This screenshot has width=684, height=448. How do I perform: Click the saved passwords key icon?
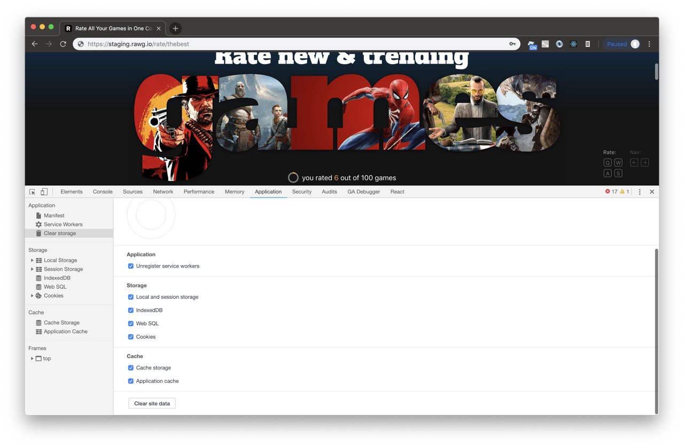pos(512,44)
